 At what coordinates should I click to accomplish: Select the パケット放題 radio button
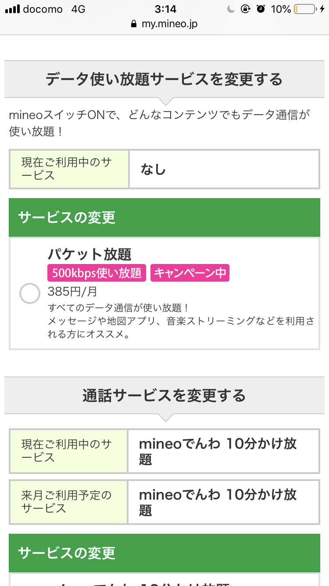click(30, 293)
